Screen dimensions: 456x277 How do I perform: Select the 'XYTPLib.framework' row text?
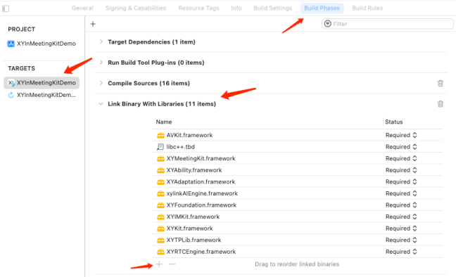[194, 240]
